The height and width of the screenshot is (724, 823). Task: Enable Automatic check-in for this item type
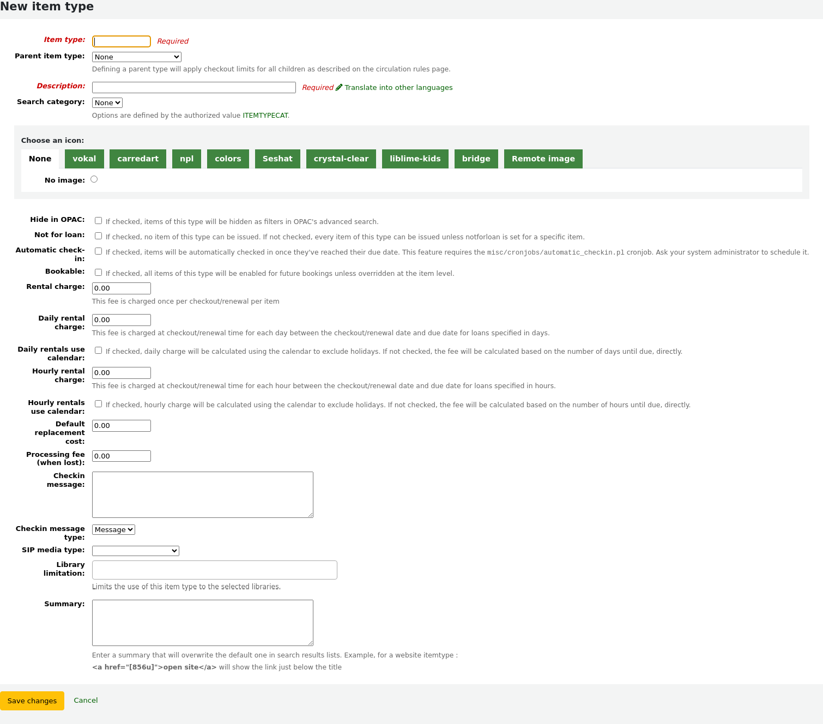98,251
